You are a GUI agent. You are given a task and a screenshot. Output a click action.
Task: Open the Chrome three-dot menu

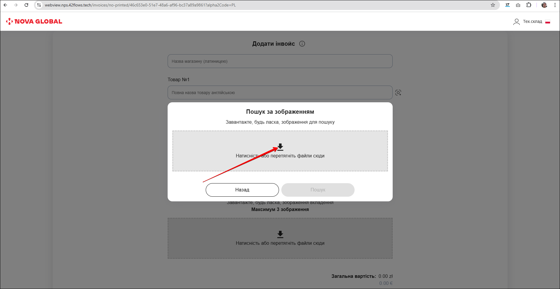555,5
